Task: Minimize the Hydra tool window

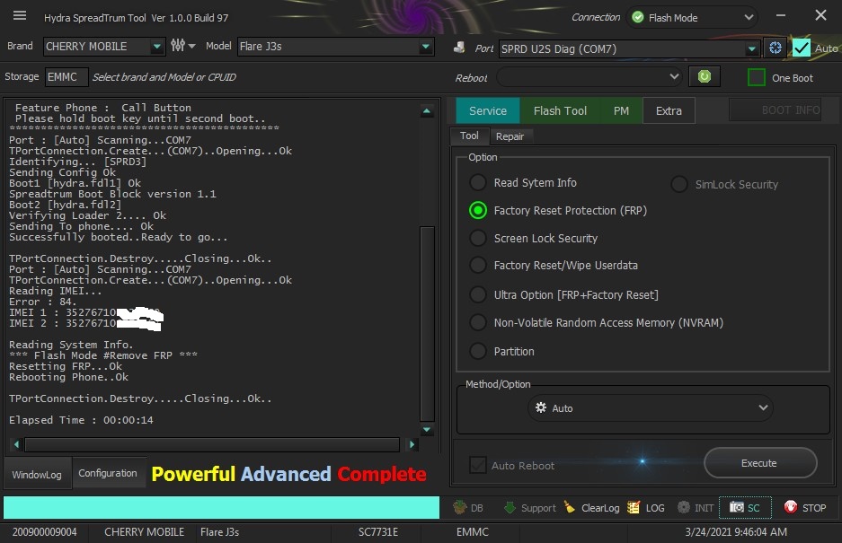Action: (781, 15)
